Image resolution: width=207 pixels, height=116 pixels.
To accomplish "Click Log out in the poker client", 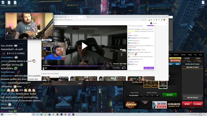I will point(201,55).
